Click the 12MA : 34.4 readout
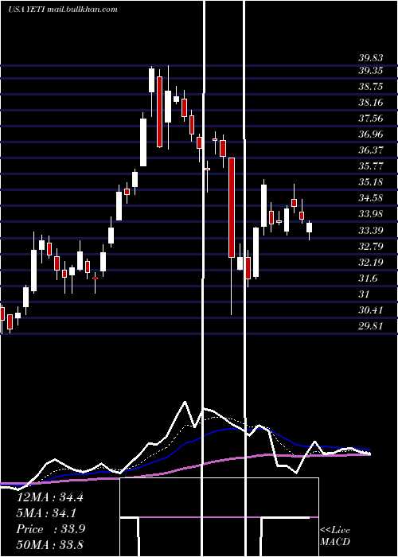Screen dimensions: 398x557 pos(49,497)
